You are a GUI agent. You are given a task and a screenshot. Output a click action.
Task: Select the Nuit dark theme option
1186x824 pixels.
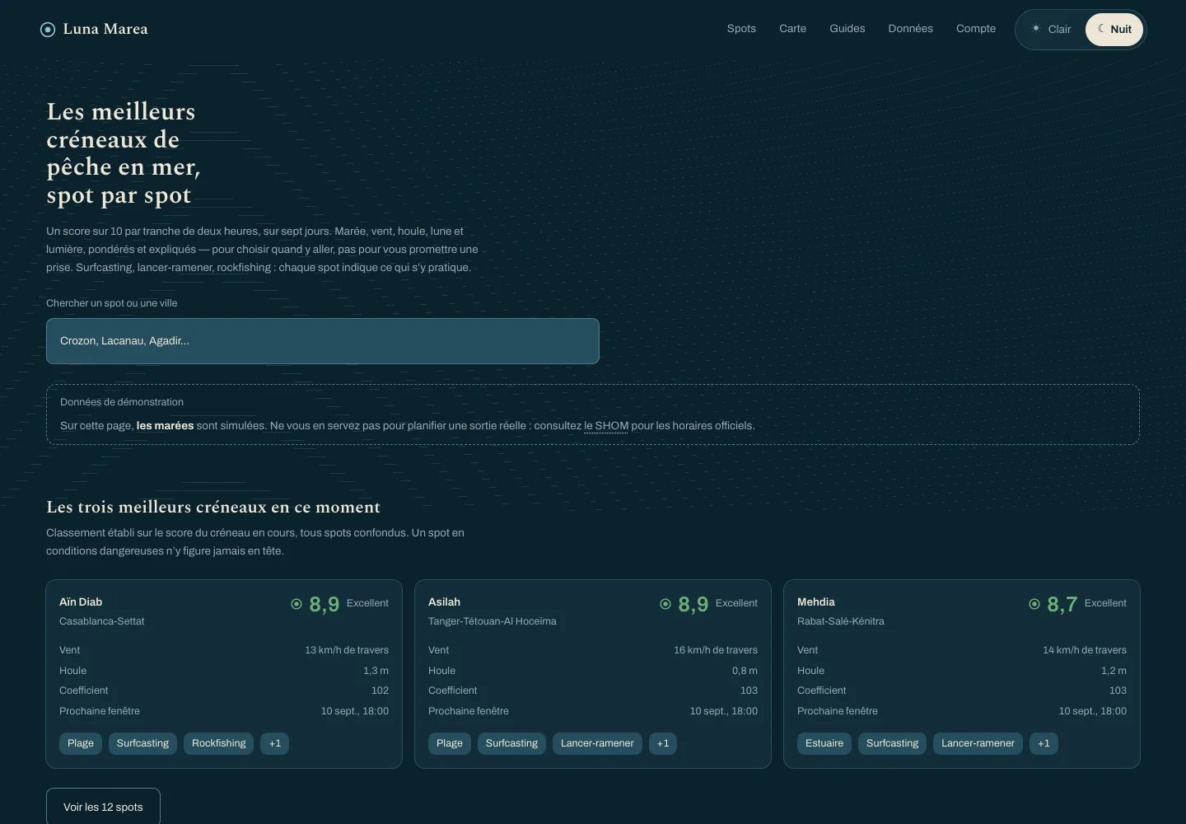pos(1114,30)
